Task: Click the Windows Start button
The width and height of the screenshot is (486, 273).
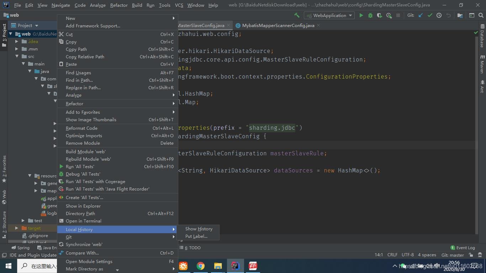Action: (x=8, y=266)
